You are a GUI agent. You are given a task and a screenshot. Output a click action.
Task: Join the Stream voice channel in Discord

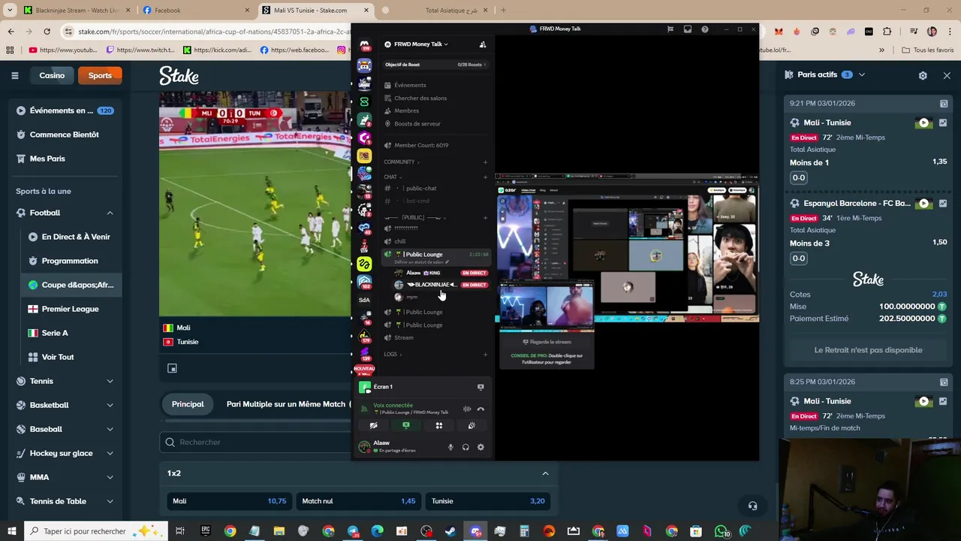pyautogui.click(x=404, y=338)
